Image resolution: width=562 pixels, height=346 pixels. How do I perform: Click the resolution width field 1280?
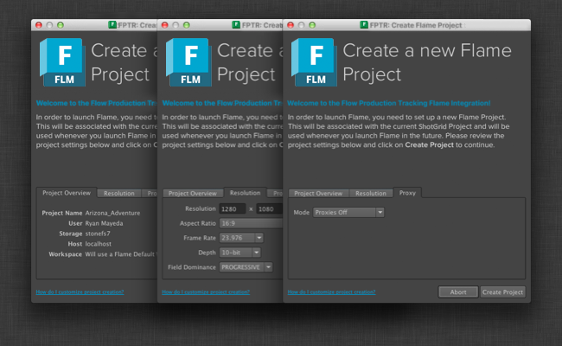(233, 208)
